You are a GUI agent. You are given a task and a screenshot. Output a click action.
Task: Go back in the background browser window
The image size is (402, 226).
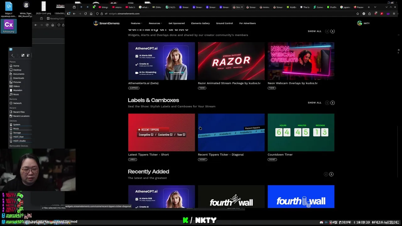[x=36, y=25]
